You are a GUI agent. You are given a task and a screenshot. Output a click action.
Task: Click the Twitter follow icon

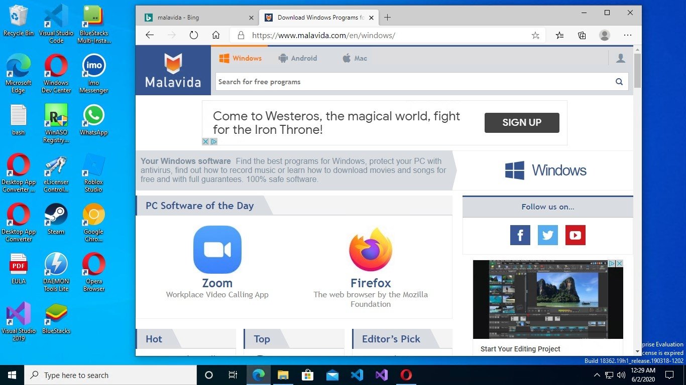pyautogui.click(x=547, y=235)
